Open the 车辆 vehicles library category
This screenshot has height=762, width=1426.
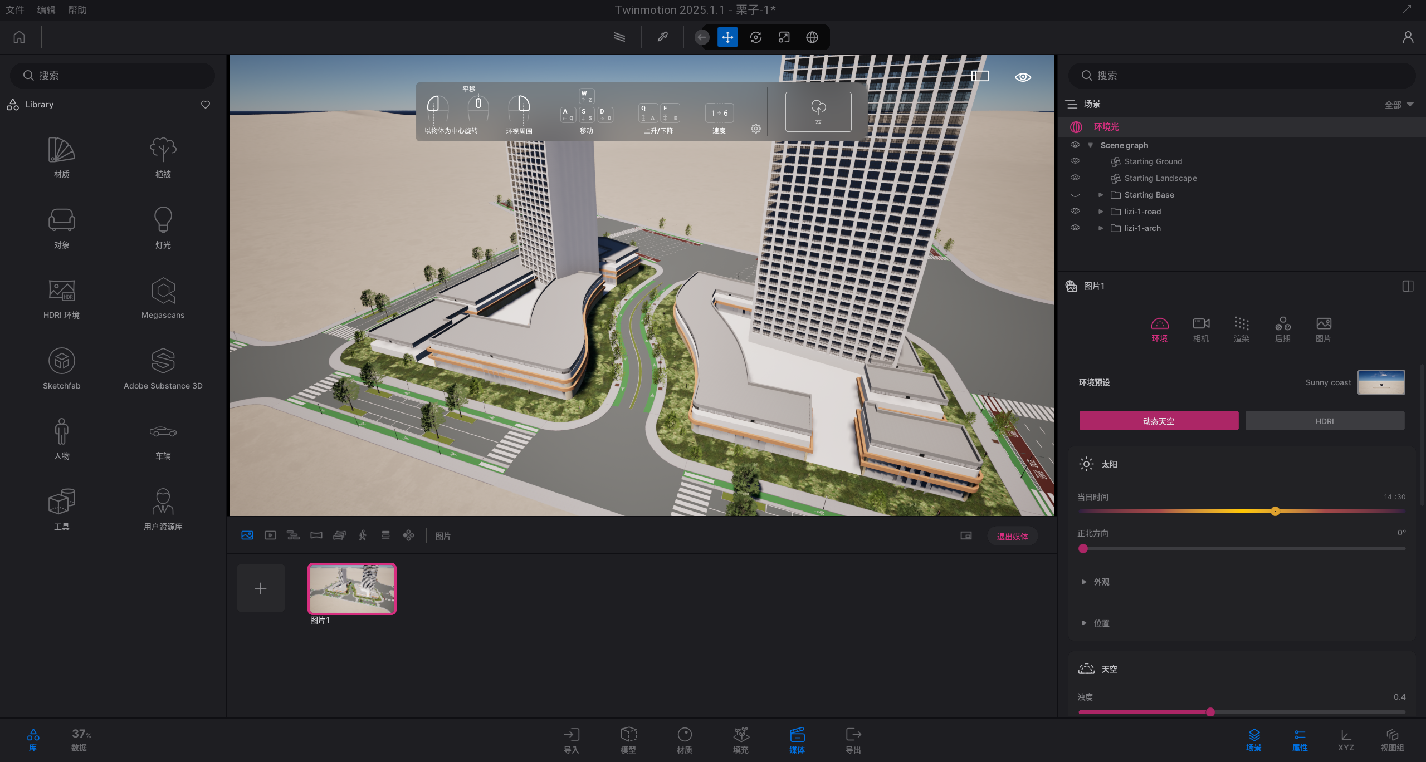(x=163, y=439)
